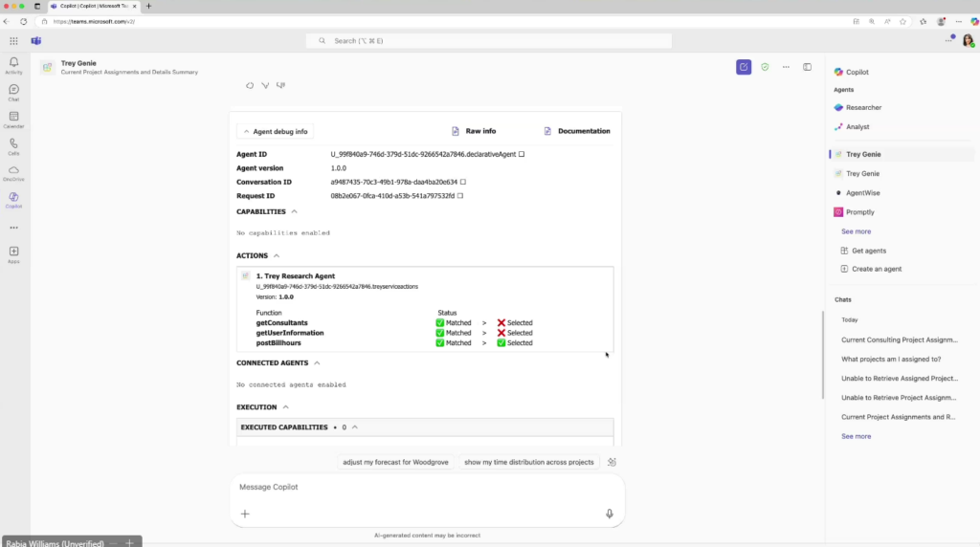Select the Researcher agent
This screenshot has width=980, height=547.
point(857,107)
